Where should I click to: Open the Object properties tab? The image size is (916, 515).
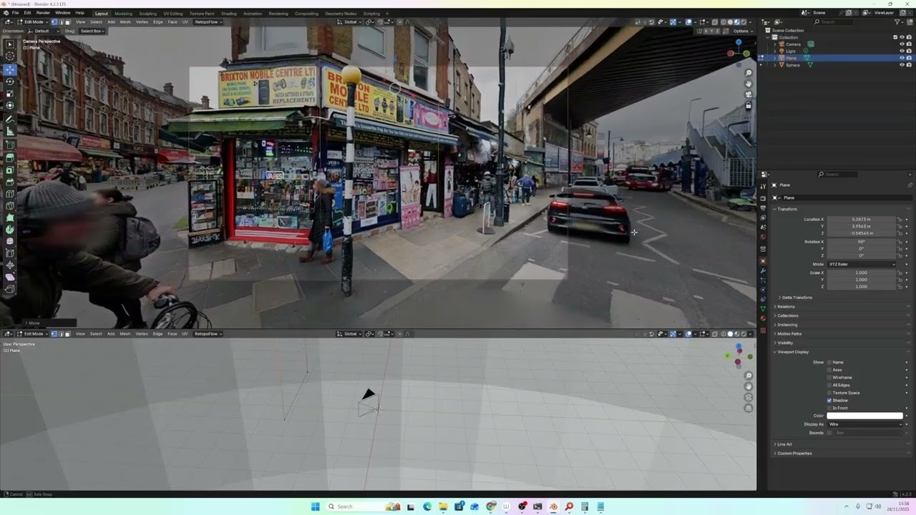pyautogui.click(x=763, y=261)
